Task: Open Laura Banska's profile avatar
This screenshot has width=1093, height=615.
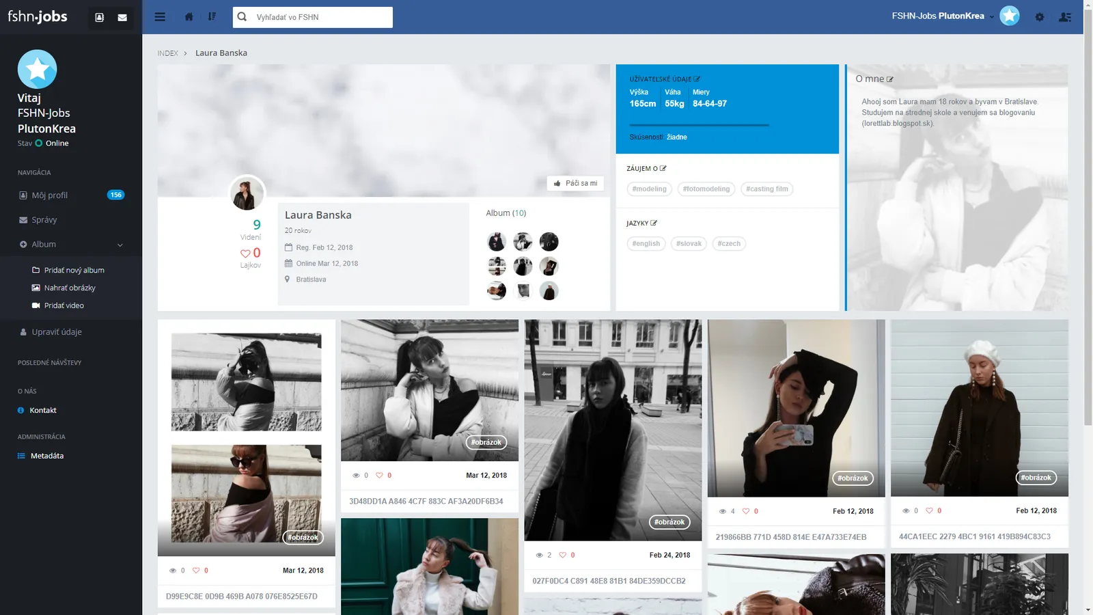Action: coord(246,193)
